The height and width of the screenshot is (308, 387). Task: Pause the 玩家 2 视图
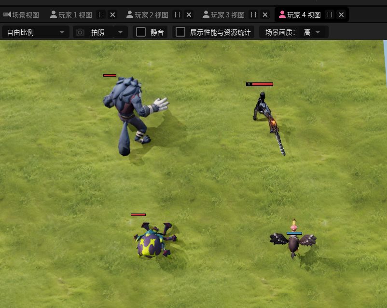click(178, 15)
